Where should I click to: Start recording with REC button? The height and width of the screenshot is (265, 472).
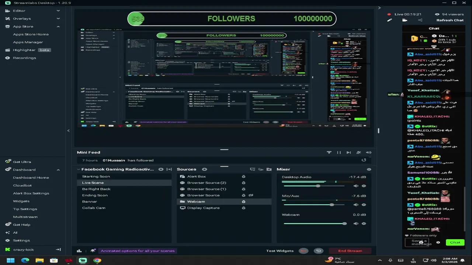303,251
